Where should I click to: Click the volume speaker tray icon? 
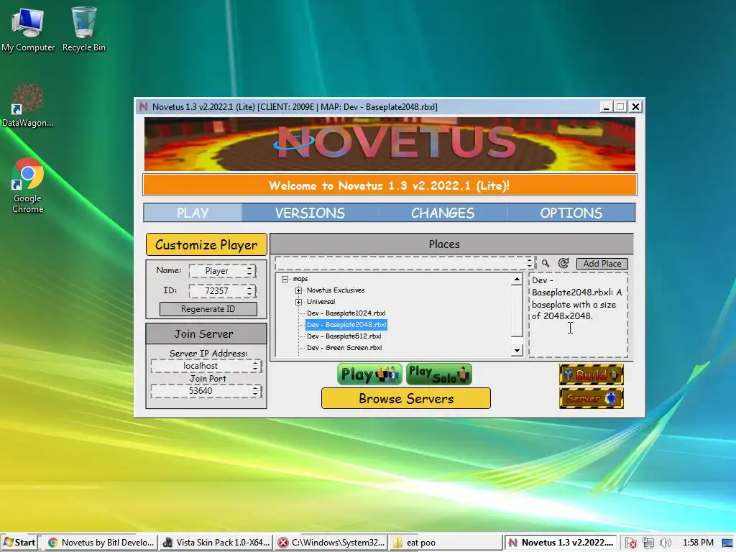[x=665, y=543]
